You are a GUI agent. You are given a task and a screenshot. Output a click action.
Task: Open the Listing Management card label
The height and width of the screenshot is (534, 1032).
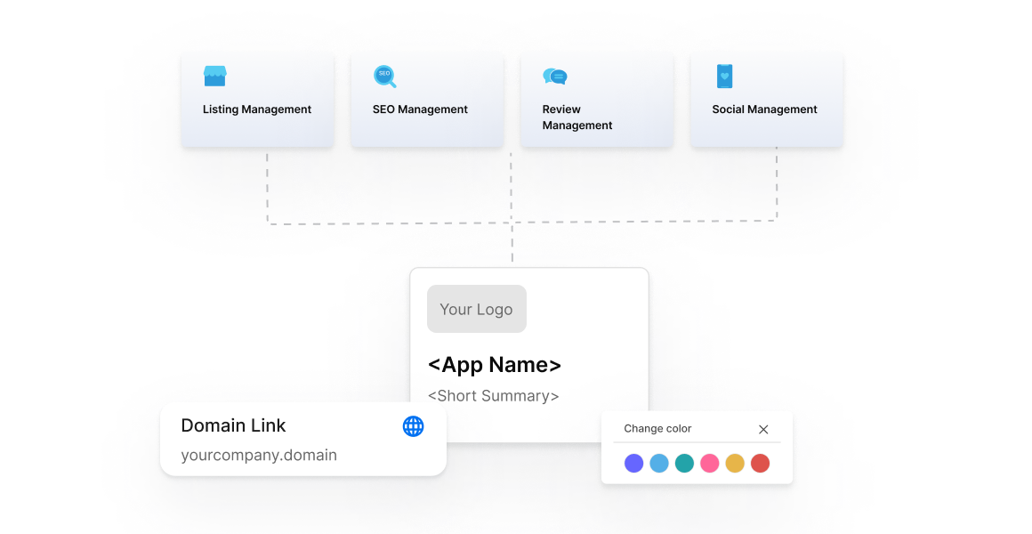tap(257, 109)
